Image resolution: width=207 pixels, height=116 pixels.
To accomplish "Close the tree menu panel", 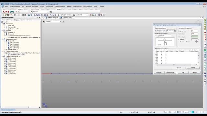I will (39, 17).
